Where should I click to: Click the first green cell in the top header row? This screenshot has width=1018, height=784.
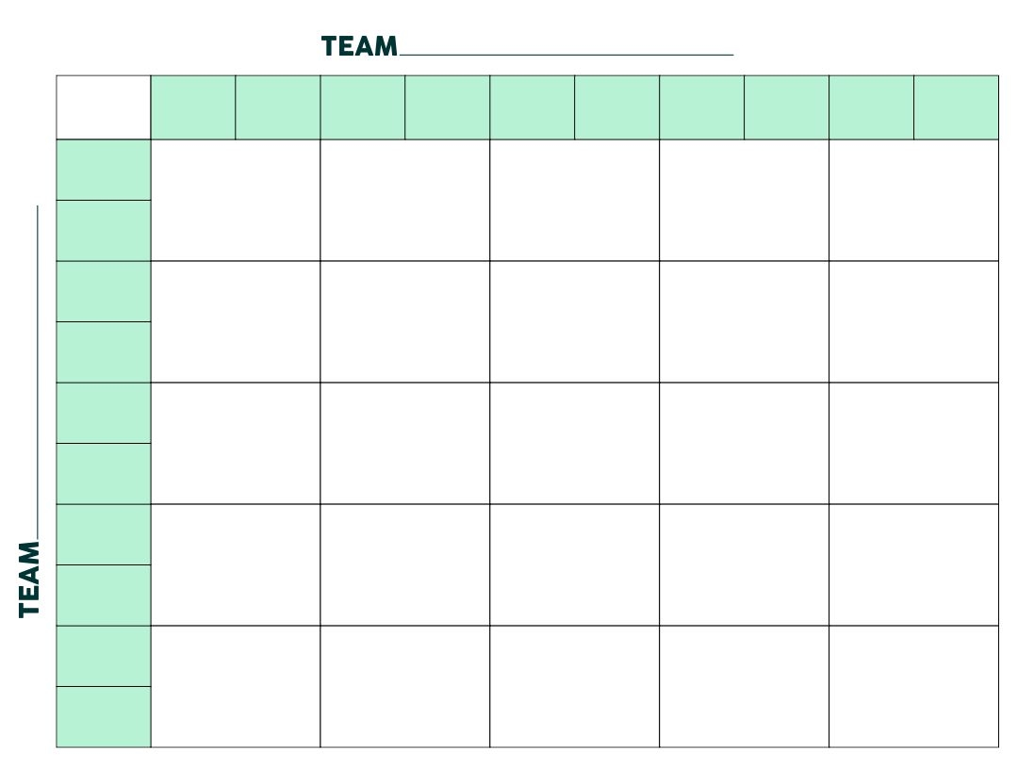[193, 107]
